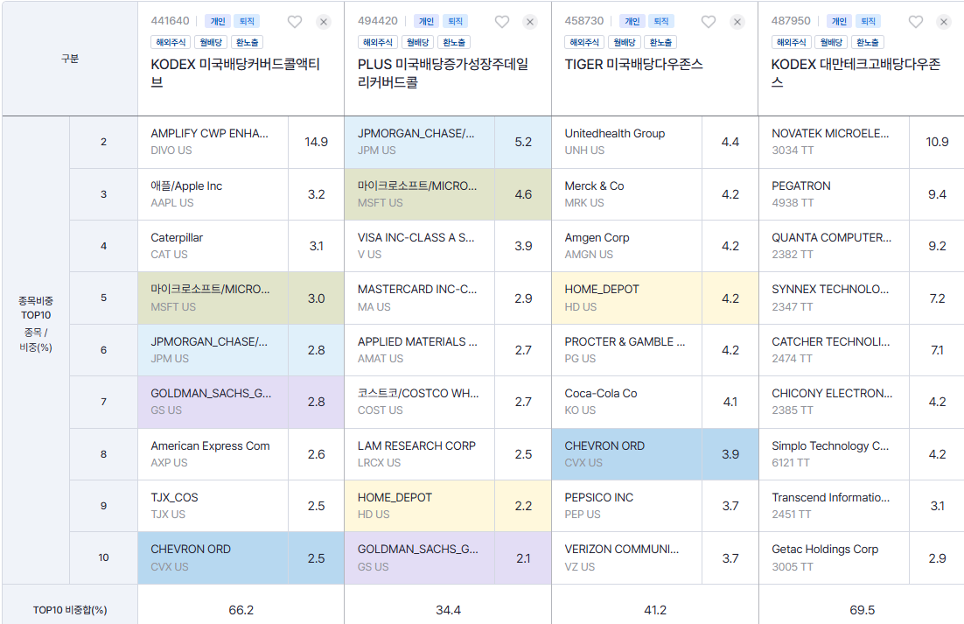The image size is (964, 624).
Task: Select ticker code 441640
Action: click(171, 21)
